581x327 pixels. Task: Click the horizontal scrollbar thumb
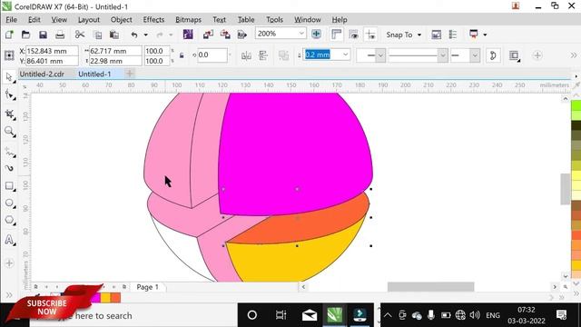click(430, 287)
